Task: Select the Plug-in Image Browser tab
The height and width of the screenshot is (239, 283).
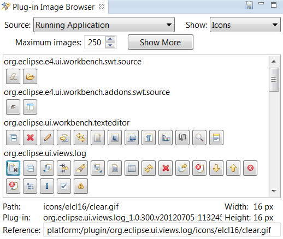Action: 54,7
